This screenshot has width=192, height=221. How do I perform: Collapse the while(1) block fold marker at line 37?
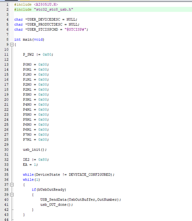pyautogui.click(x=12, y=185)
